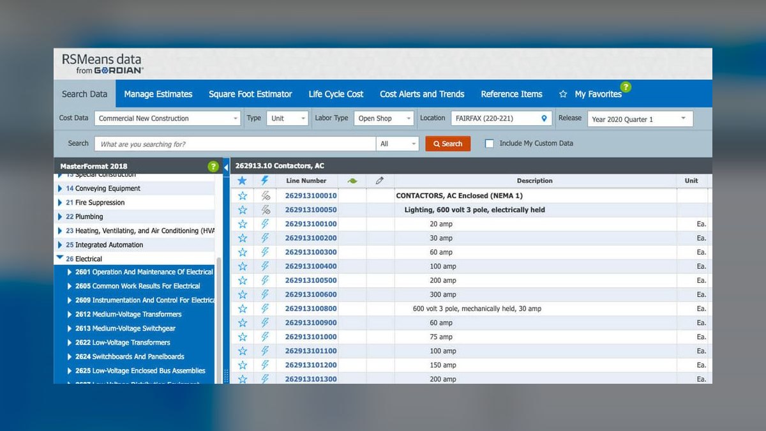Open Release Year 2020 Quarter 1 dropdown
The height and width of the screenshot is (431, 766).
(640, 119)
